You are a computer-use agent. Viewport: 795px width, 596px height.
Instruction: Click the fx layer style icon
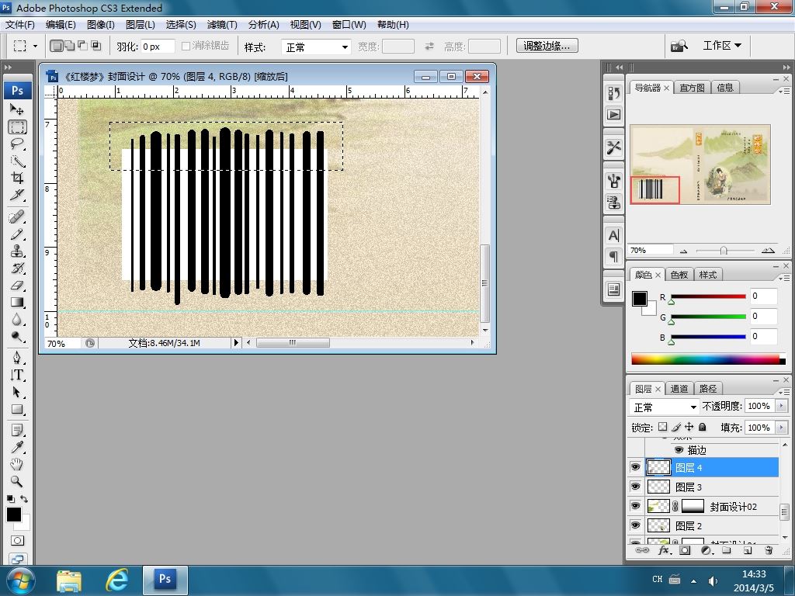[664, 550]
